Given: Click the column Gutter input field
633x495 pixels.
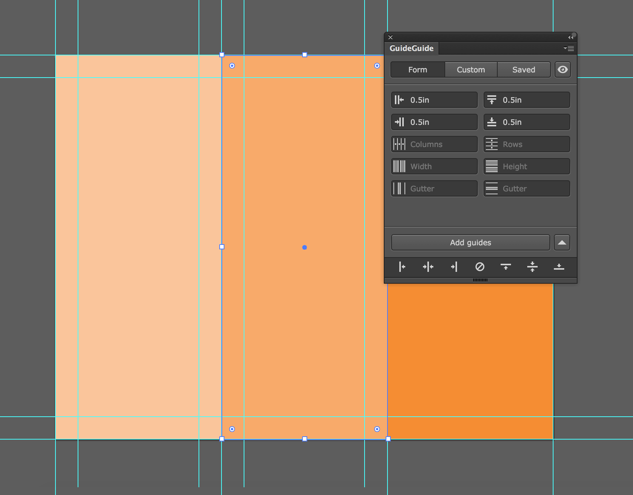Looking at the screenshot, I should [434, 189].
